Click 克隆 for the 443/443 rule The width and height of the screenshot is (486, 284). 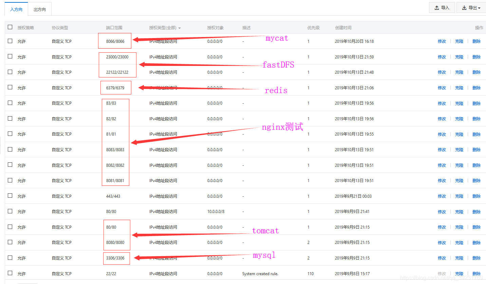click(459, 196)
